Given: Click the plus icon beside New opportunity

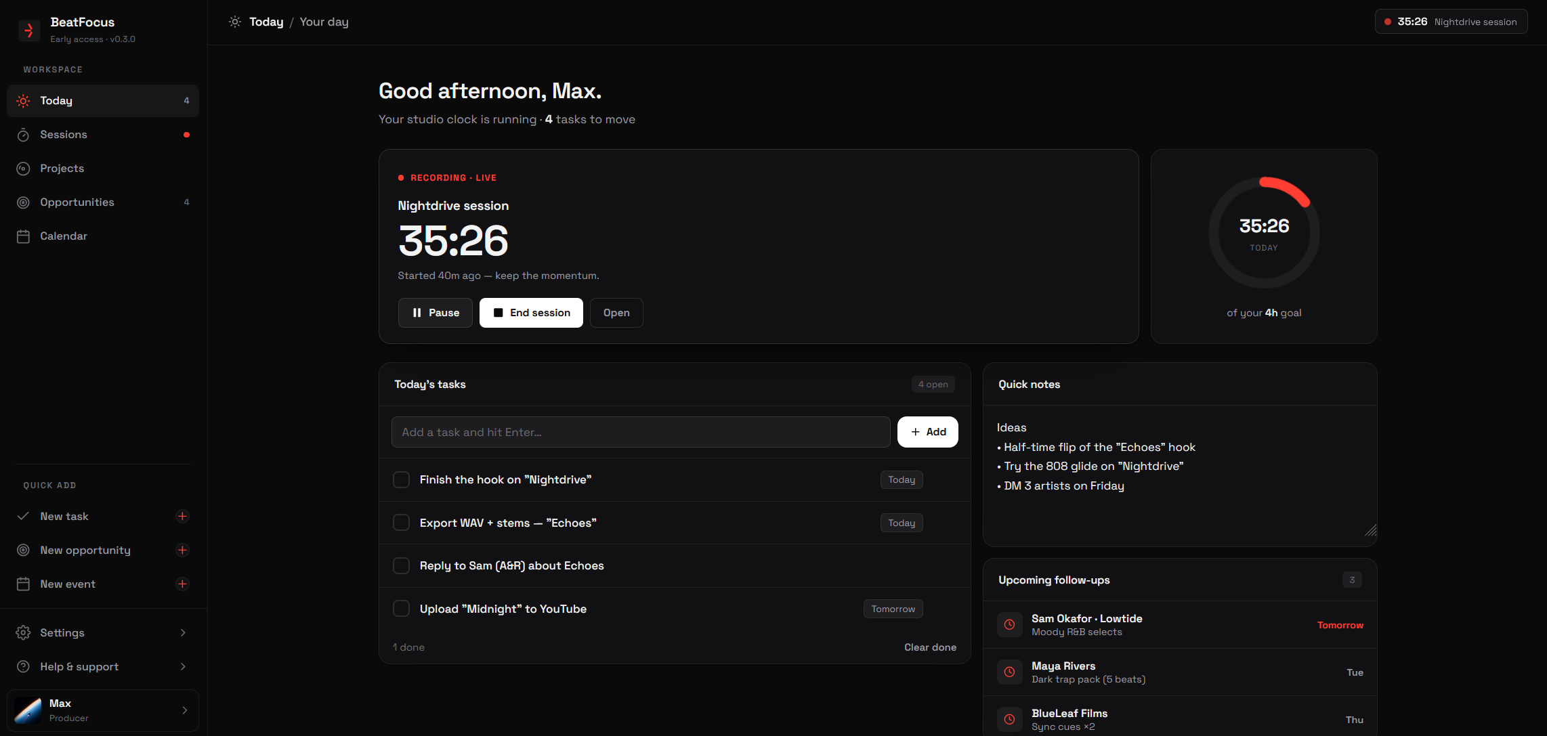Looking at the screenshot, I should (182, 550).
